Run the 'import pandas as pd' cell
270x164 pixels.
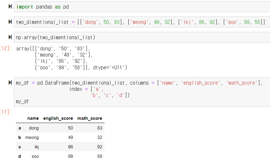pos(10,6)
